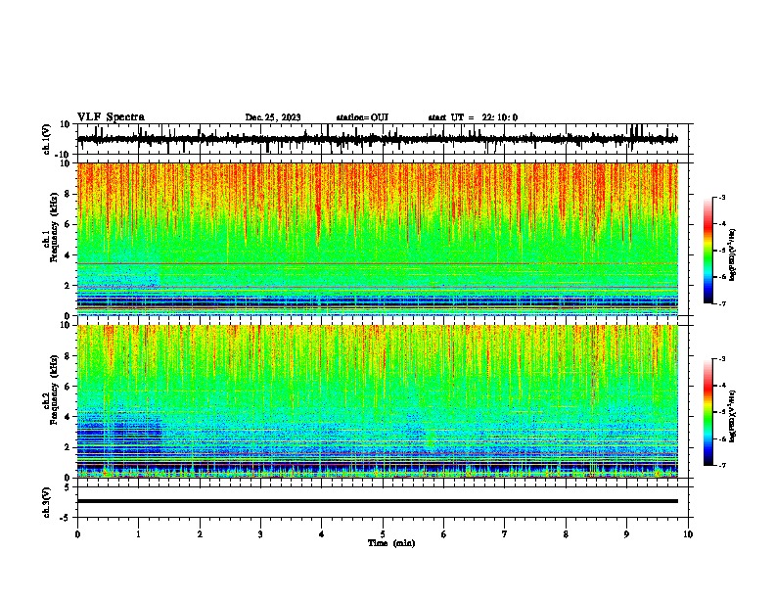Click the ch.1 colorbar log(PSD) label
This screenshot has height=599, width=775.
click(x=733, y=255)
